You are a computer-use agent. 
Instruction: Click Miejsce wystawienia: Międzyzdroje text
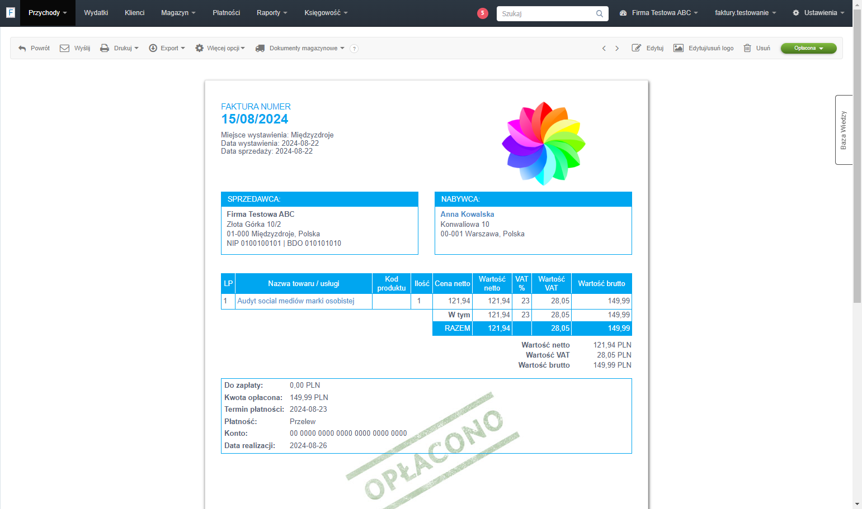[277, 135]
